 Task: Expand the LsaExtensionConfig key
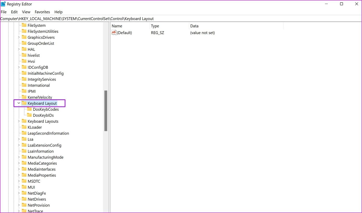pos(19,145)
